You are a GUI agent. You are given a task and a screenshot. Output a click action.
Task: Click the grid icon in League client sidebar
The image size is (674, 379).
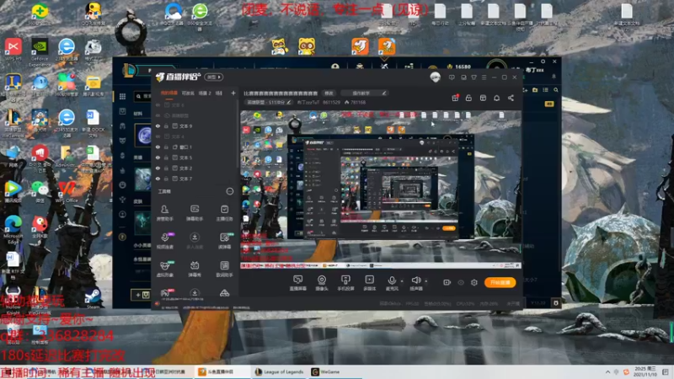pyautogui.click(x=122, y=96)
